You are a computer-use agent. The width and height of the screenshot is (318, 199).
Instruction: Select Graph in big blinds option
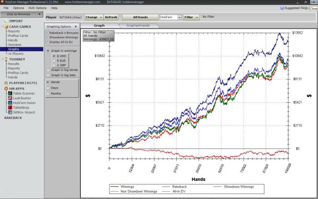point(48,70)
